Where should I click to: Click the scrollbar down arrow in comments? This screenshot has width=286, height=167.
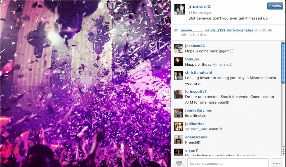click(x=283, y=154)
